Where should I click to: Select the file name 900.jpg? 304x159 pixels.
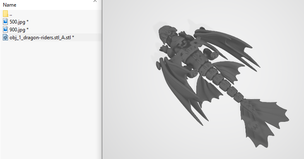coord(19,30)
